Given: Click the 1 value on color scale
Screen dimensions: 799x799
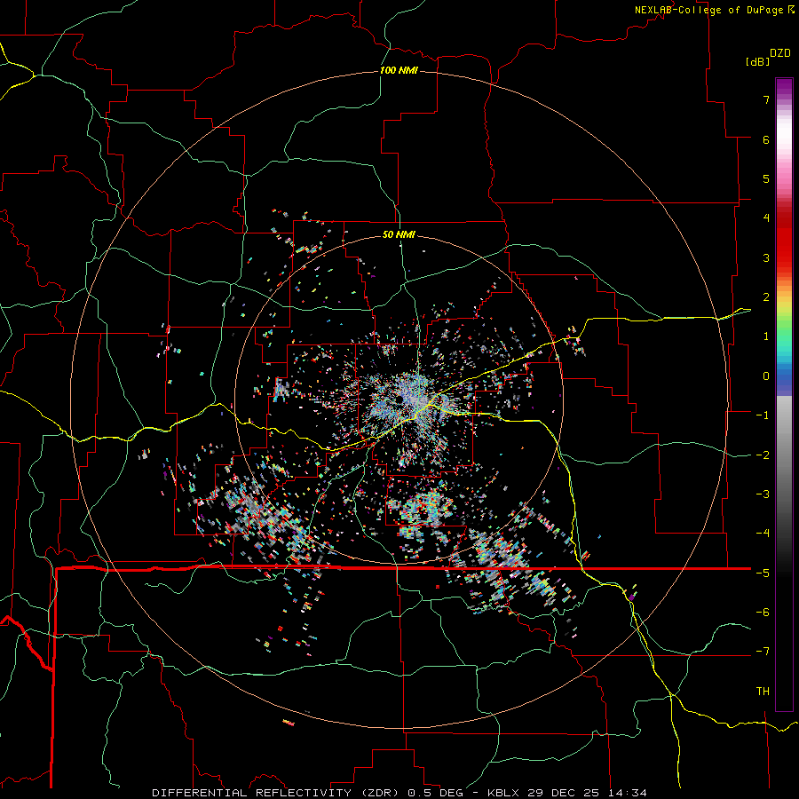Looking at the screenshot, I should (x=766, y=336).
